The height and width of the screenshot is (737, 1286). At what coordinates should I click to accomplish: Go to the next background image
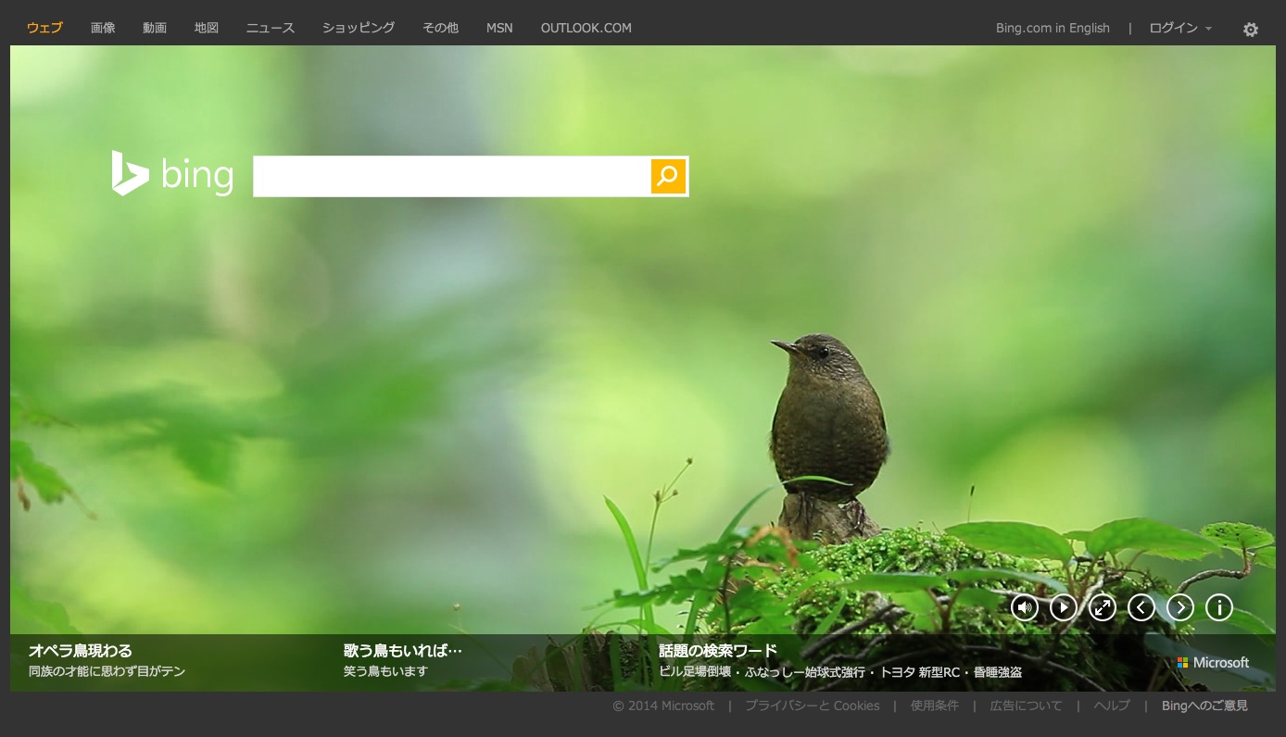coord(1179,607)
